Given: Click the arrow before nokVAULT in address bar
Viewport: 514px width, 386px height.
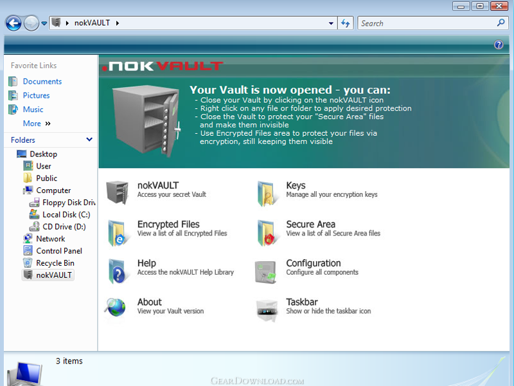Looking at the screenshot, I should [67, 23].
